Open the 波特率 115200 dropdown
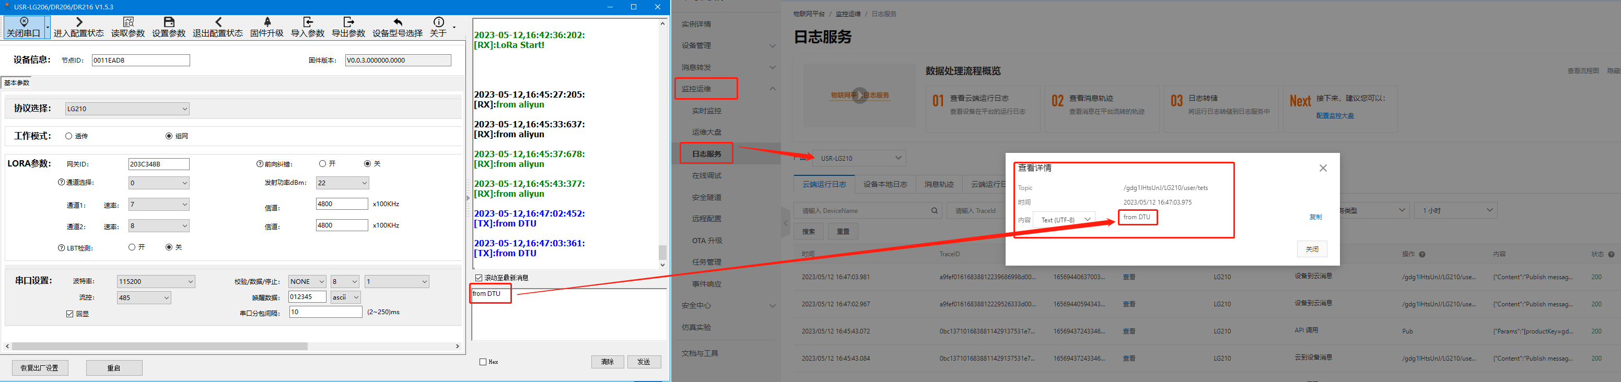Viewport: 1621px width, 382px height. tap(156, 281)
